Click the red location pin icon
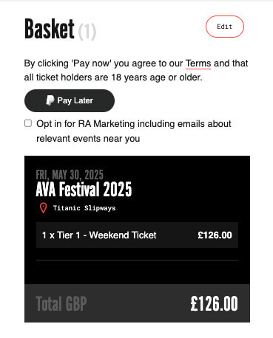This screenshot has height=338, width=273. click(44, 208)
